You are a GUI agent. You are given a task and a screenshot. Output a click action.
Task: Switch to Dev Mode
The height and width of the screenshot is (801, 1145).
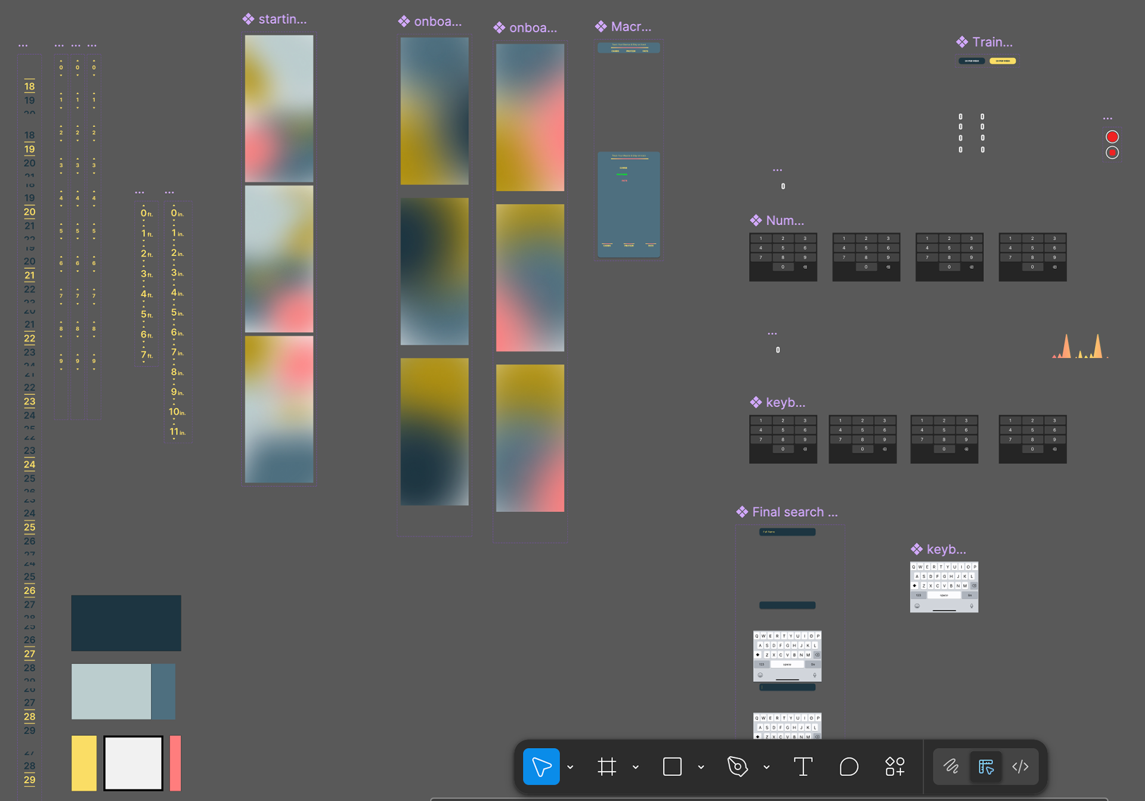pyautogui.click(x=1020, y=766)
